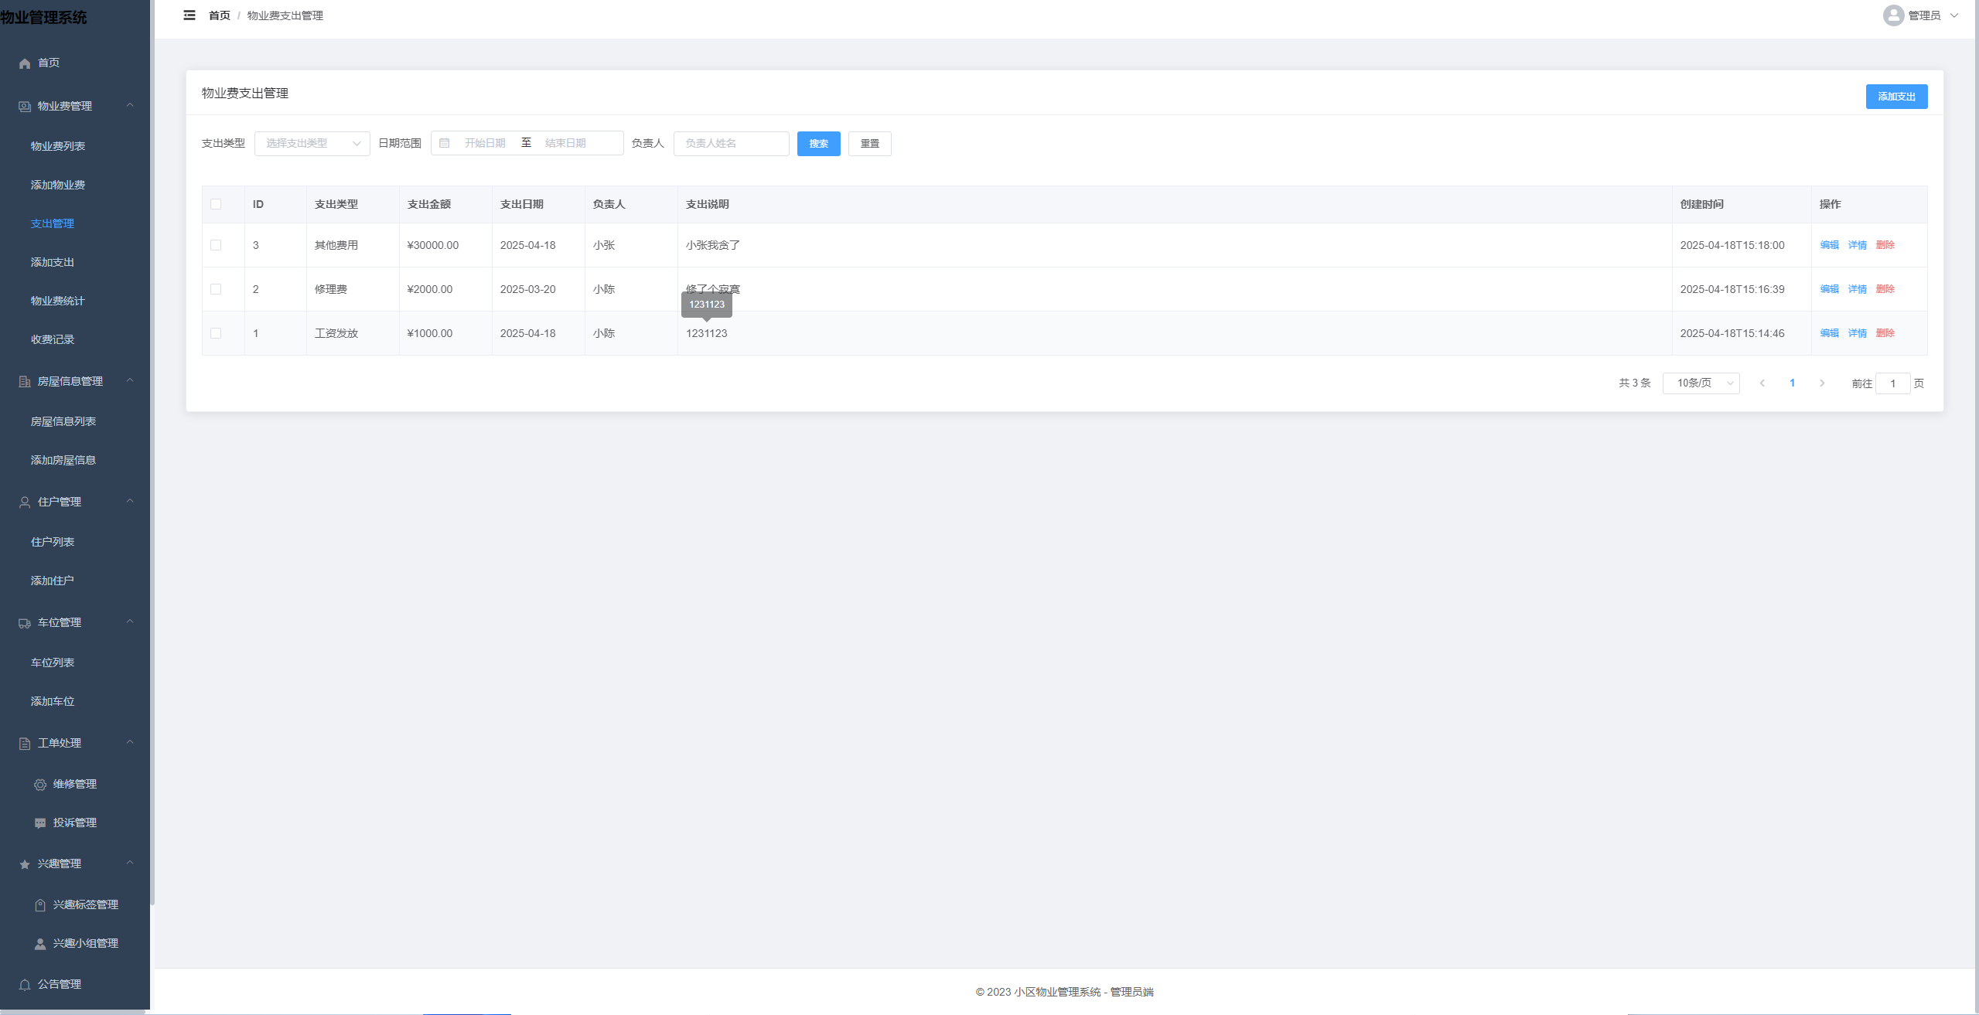Click the blue 添加支出 button
Image resolution: width=1979 pixels, height=1015 pixels.
point(1895,97)
